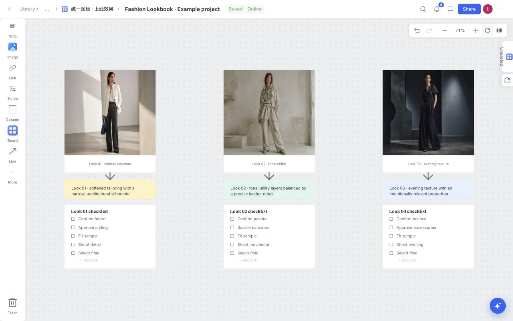513x321 pixels.
Task: Open the 统一图标 · 上线效果 breadcrumb
Action: (x=88, y=9)
